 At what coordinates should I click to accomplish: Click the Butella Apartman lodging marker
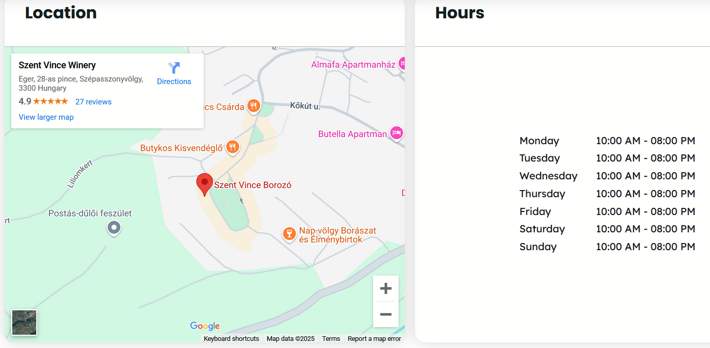(x=396, y=133)
